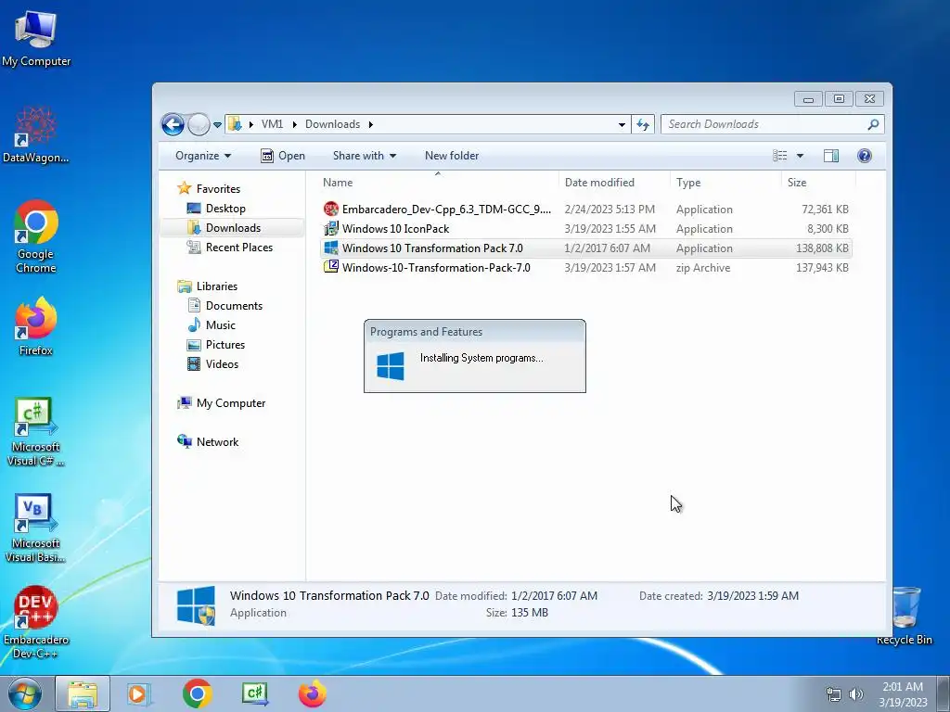Click New folder button
Screen dimensions: 950x712
452,156
